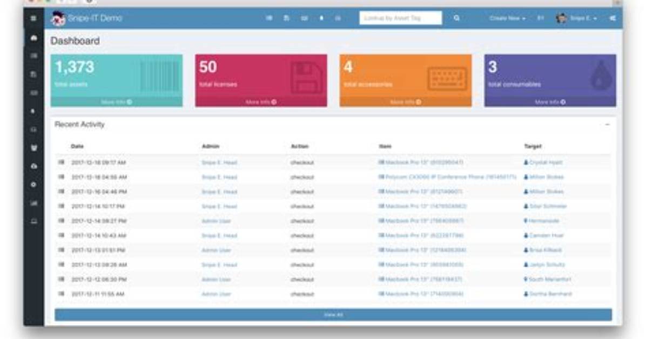
Task: Click More Info on total assets card
Action: click(x=117, y=101)
